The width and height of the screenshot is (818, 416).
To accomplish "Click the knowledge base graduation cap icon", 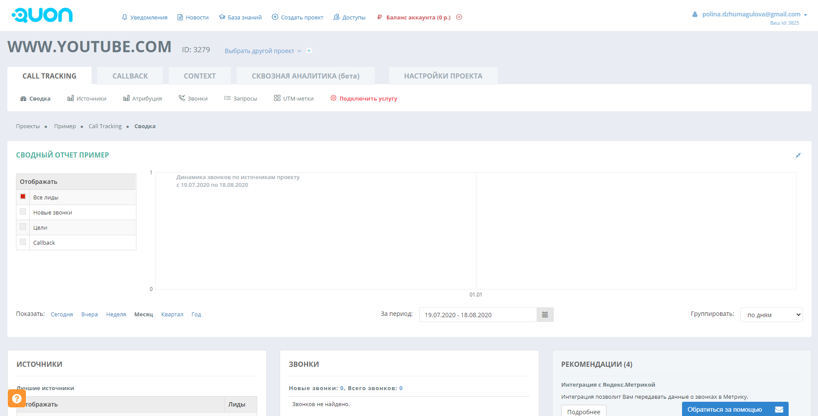I will [x=222, y=17].
